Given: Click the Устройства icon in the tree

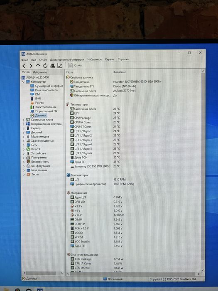Looking at the screenshot, I should point(28,153).
